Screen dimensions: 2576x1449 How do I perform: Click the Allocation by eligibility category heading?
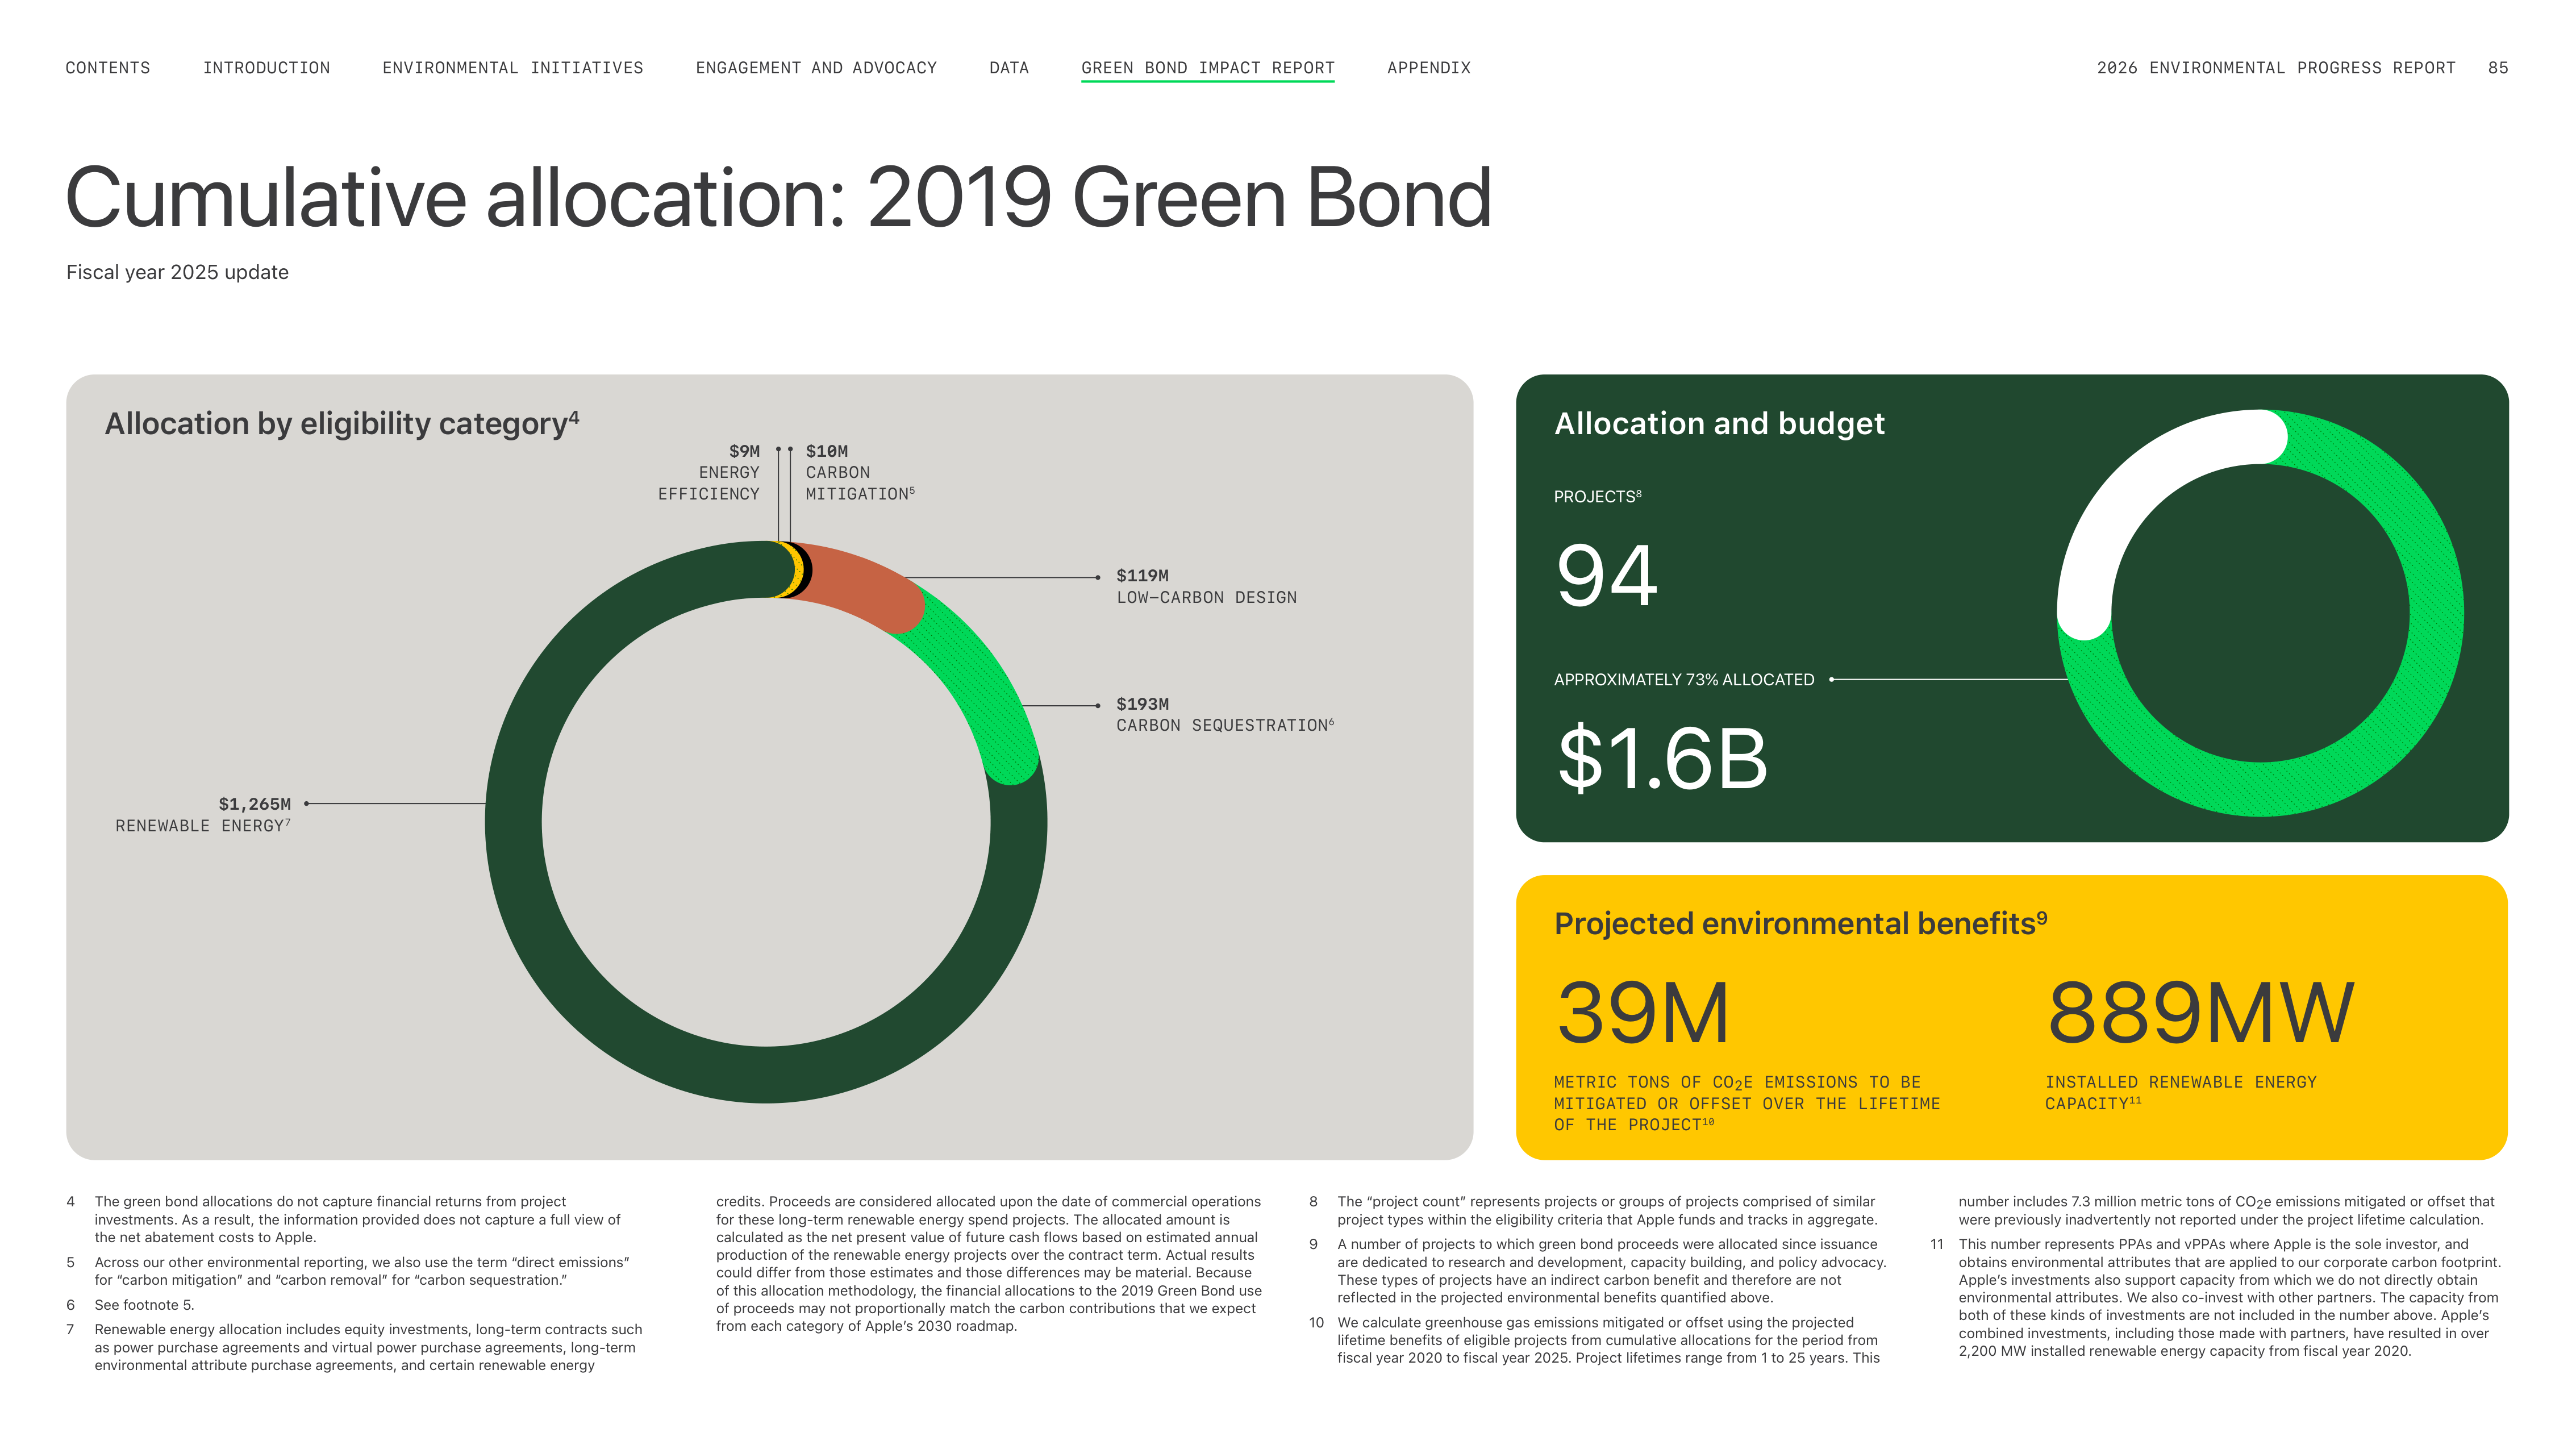tap(342, 424)
